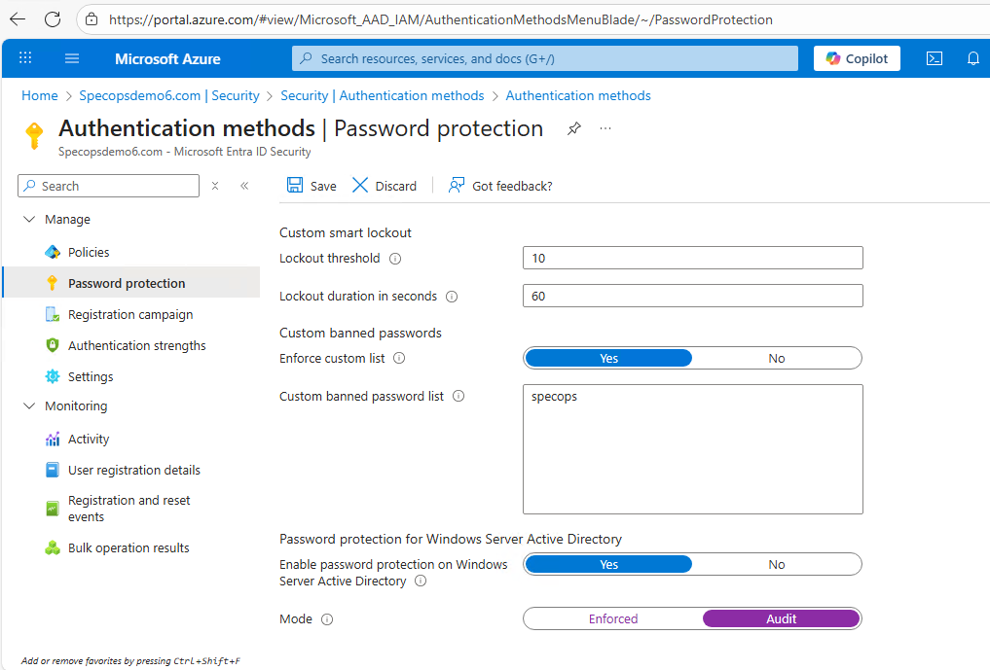Open the Azure portal hamburger menu
Viewport: 990px width, 670px height.
tap(72, 58)
